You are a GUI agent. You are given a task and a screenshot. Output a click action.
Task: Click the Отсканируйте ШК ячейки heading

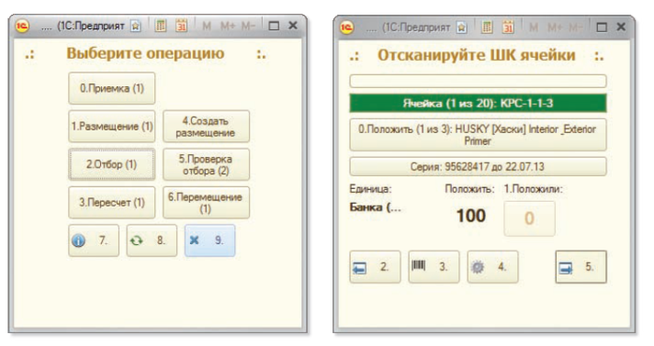tap(477, 55)
